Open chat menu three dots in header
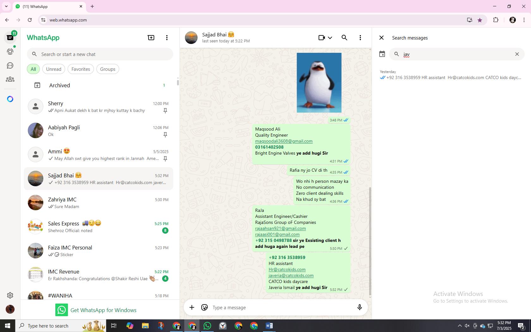 [360, 38]
